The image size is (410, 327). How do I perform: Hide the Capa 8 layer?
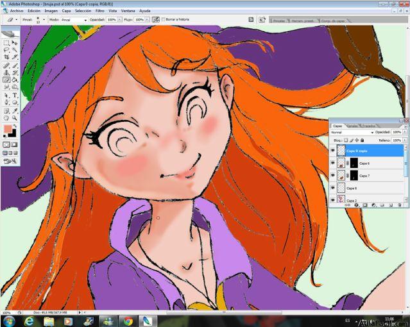coord(332,188)
